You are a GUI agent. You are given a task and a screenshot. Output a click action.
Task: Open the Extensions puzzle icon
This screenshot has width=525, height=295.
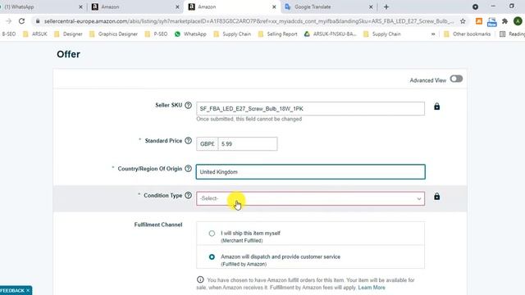(x=504, y=21)
